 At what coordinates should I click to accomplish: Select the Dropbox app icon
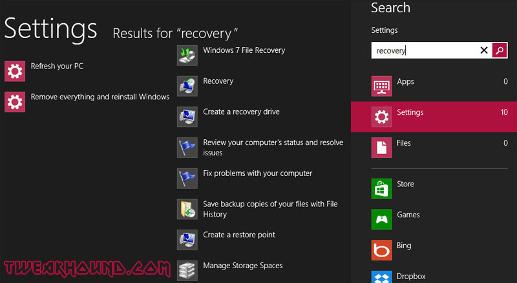381,277
